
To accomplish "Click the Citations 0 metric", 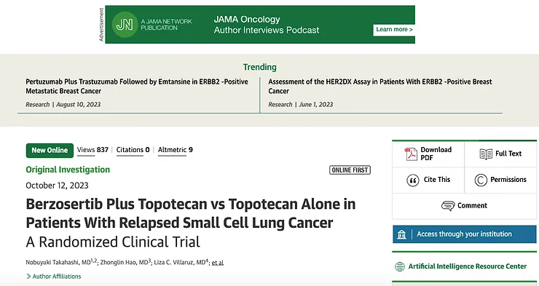I will click(133, 150).
